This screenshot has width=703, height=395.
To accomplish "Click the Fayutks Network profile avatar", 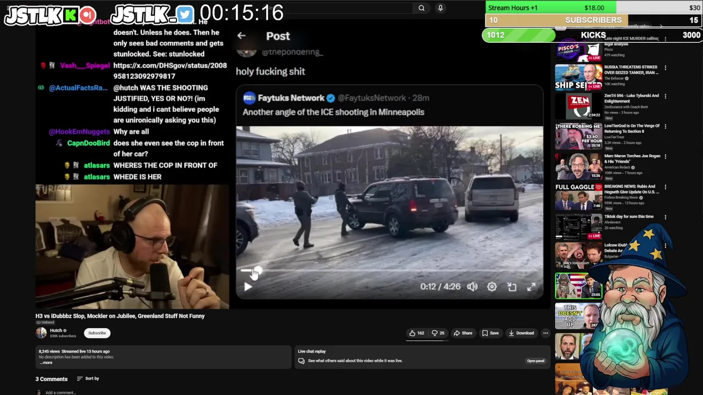I will click(249, 98).
